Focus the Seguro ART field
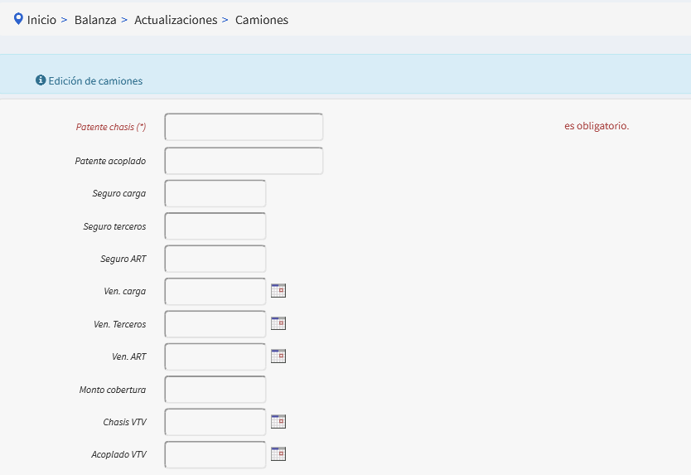The height and width of the screenshot is (475, 691). pyautogui.click(x=215, y=259)
